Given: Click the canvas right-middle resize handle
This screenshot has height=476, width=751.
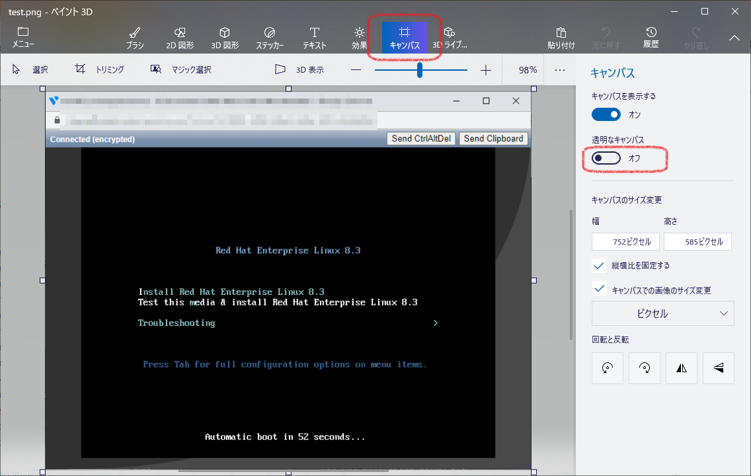Looking at the screenshot, I should [534, 280].
